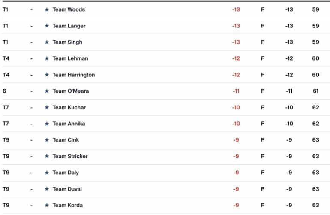
Task: Star Team Langer as favorite
Action: click(x=47, y=26)
